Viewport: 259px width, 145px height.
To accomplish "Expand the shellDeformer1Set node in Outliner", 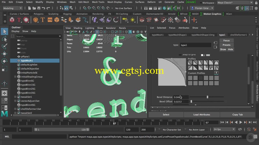I will (15, 109).
